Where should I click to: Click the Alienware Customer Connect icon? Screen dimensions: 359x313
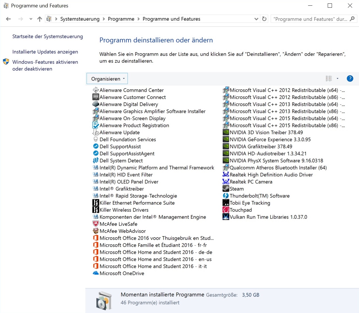coord(96,97)
